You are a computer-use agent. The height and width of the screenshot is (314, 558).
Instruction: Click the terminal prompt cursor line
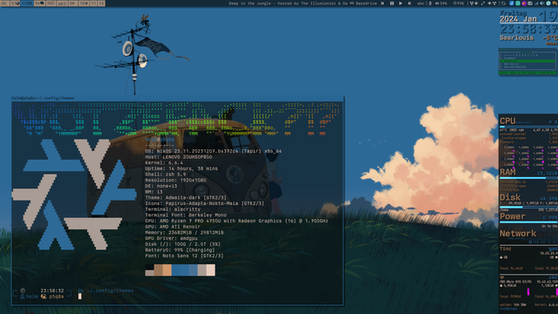pyautogui.click(x=79, y=297)
